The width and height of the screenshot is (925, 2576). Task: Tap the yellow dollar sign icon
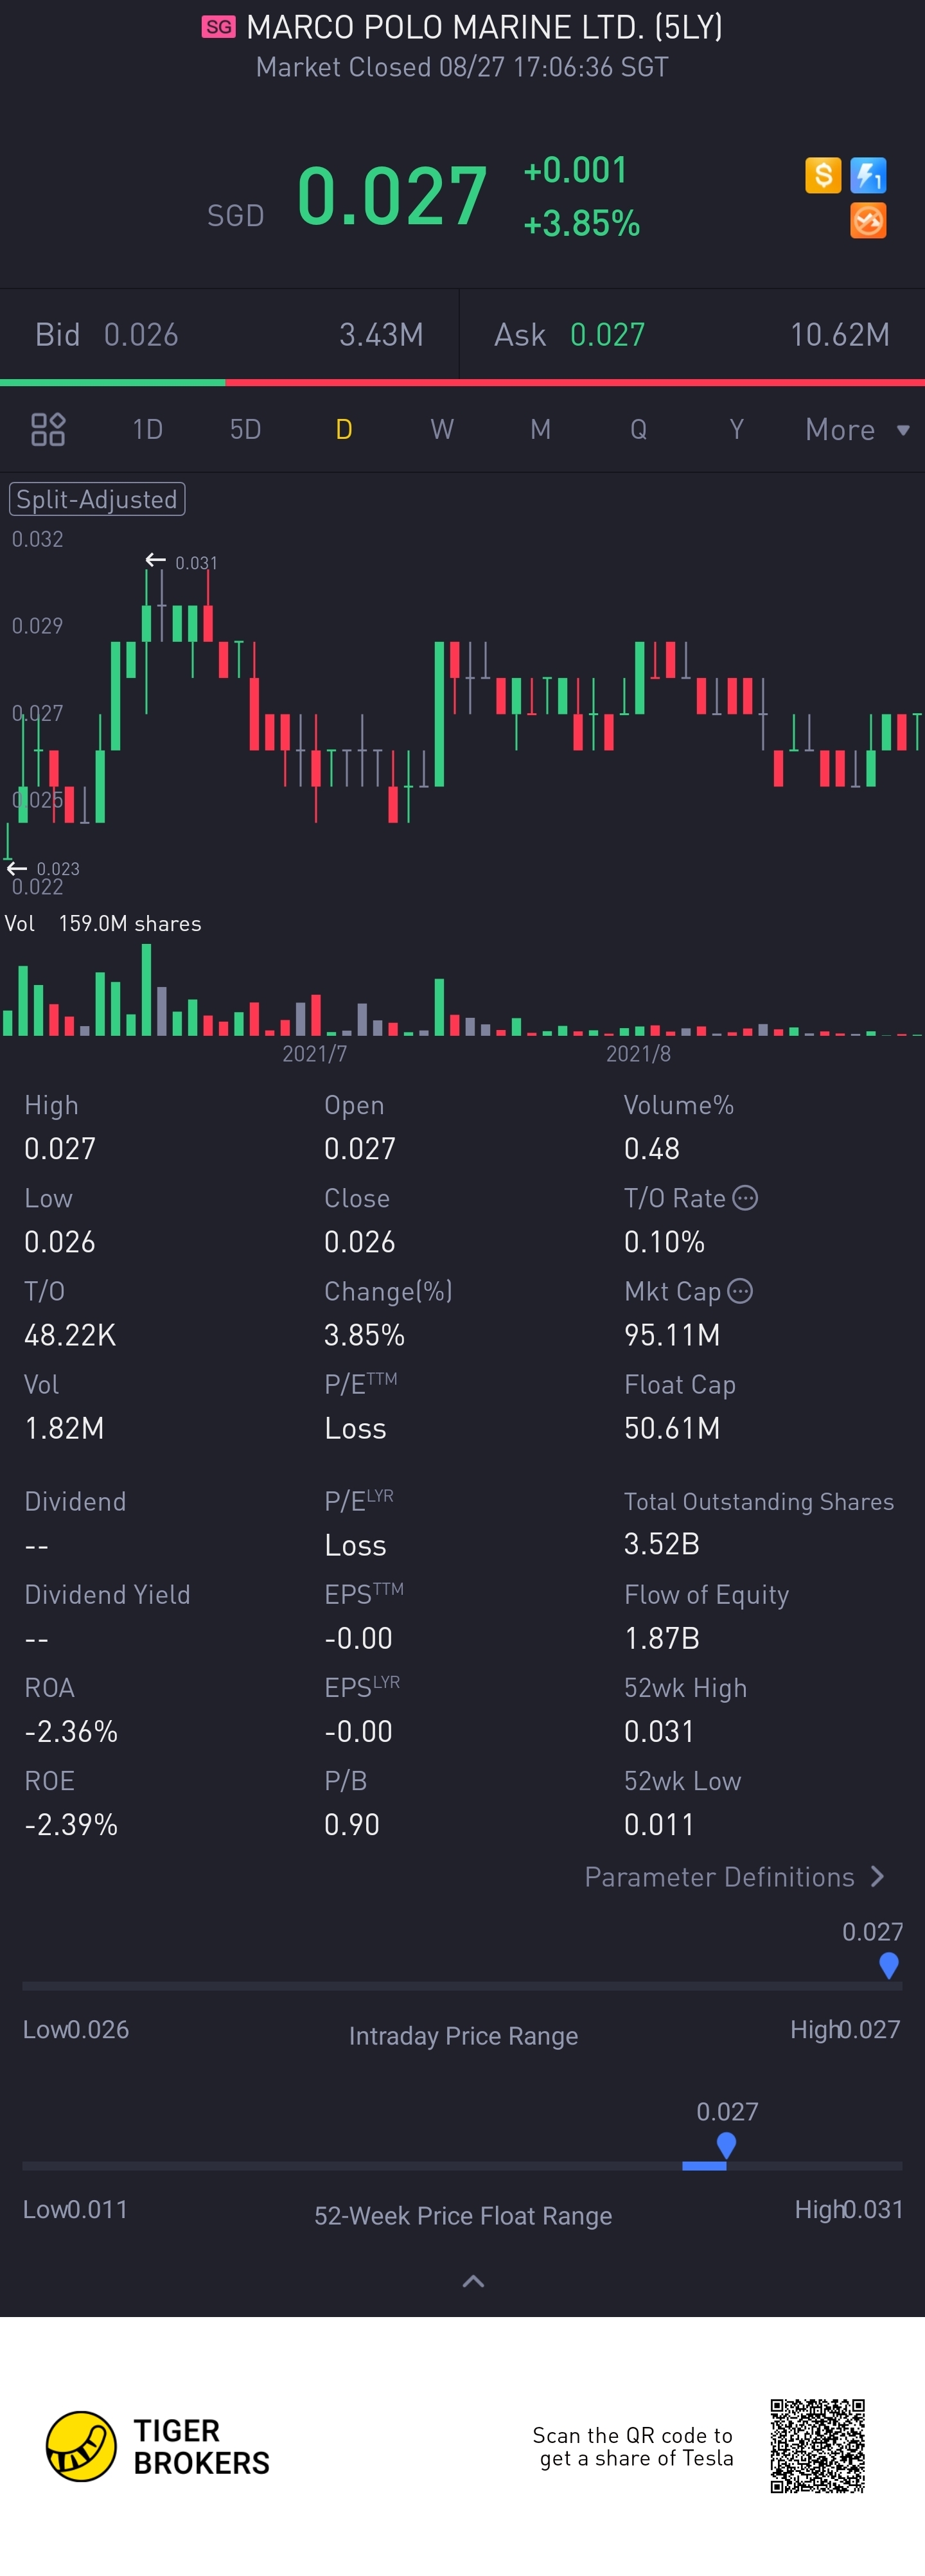823,176
